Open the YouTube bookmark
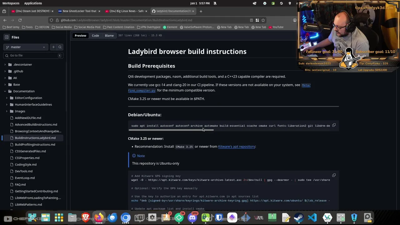This screenshot has height=225, width=400. point(276,27)
